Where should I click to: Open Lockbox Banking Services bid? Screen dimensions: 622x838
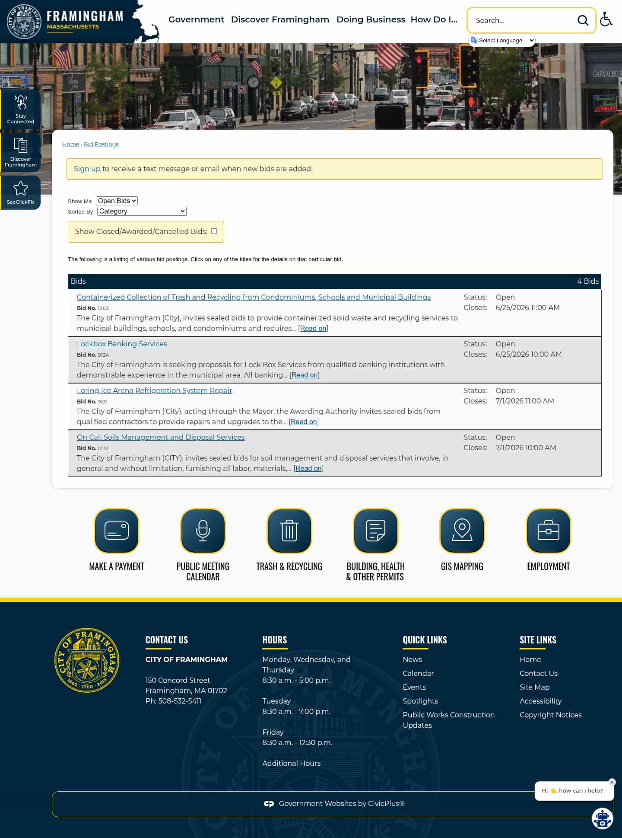(x=122, y=344)
